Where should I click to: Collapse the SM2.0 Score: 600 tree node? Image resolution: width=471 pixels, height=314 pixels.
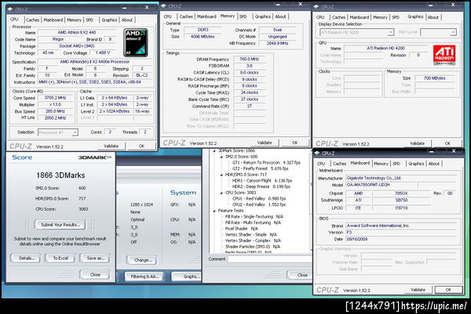[x=221, y=157]
